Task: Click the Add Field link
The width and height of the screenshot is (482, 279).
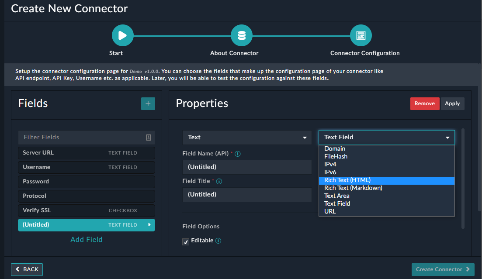Action: click(86, 239)
